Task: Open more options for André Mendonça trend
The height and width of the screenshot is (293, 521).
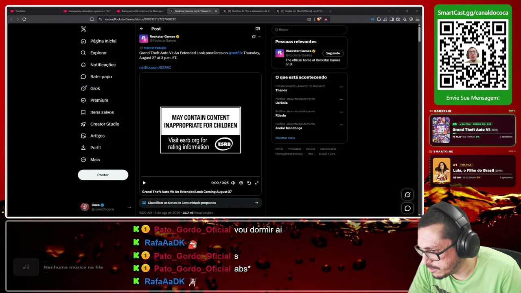Action: 341,125
